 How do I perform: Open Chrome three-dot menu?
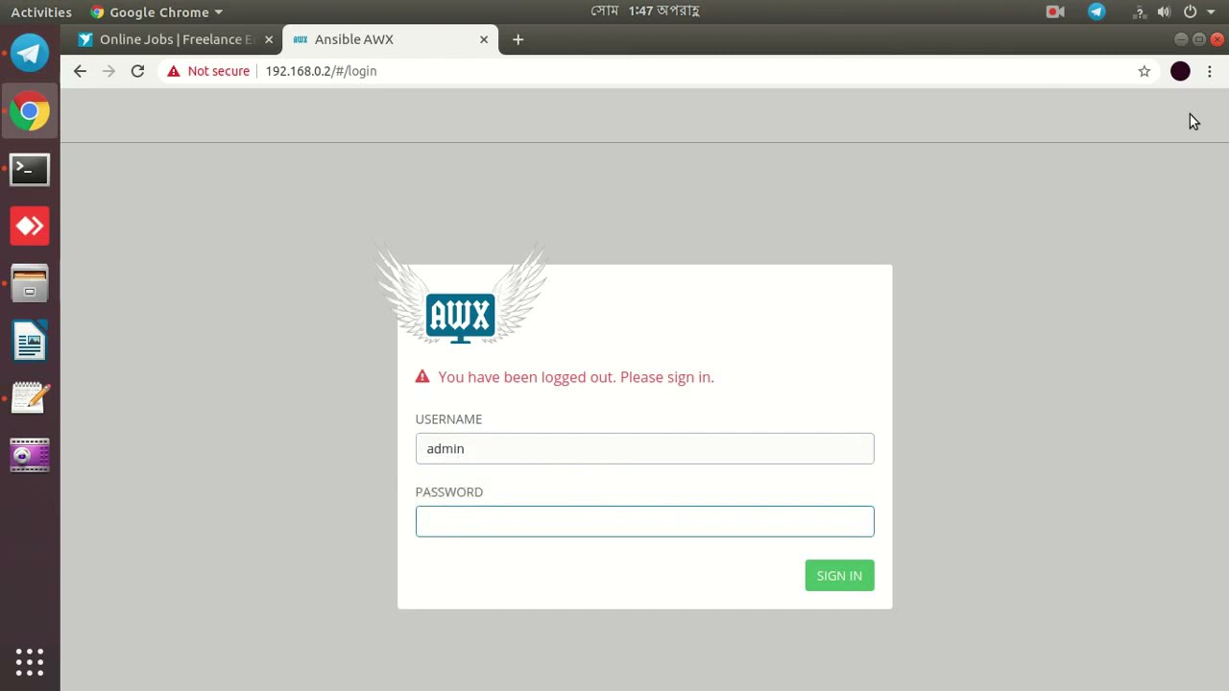(x=1210, y=71)
